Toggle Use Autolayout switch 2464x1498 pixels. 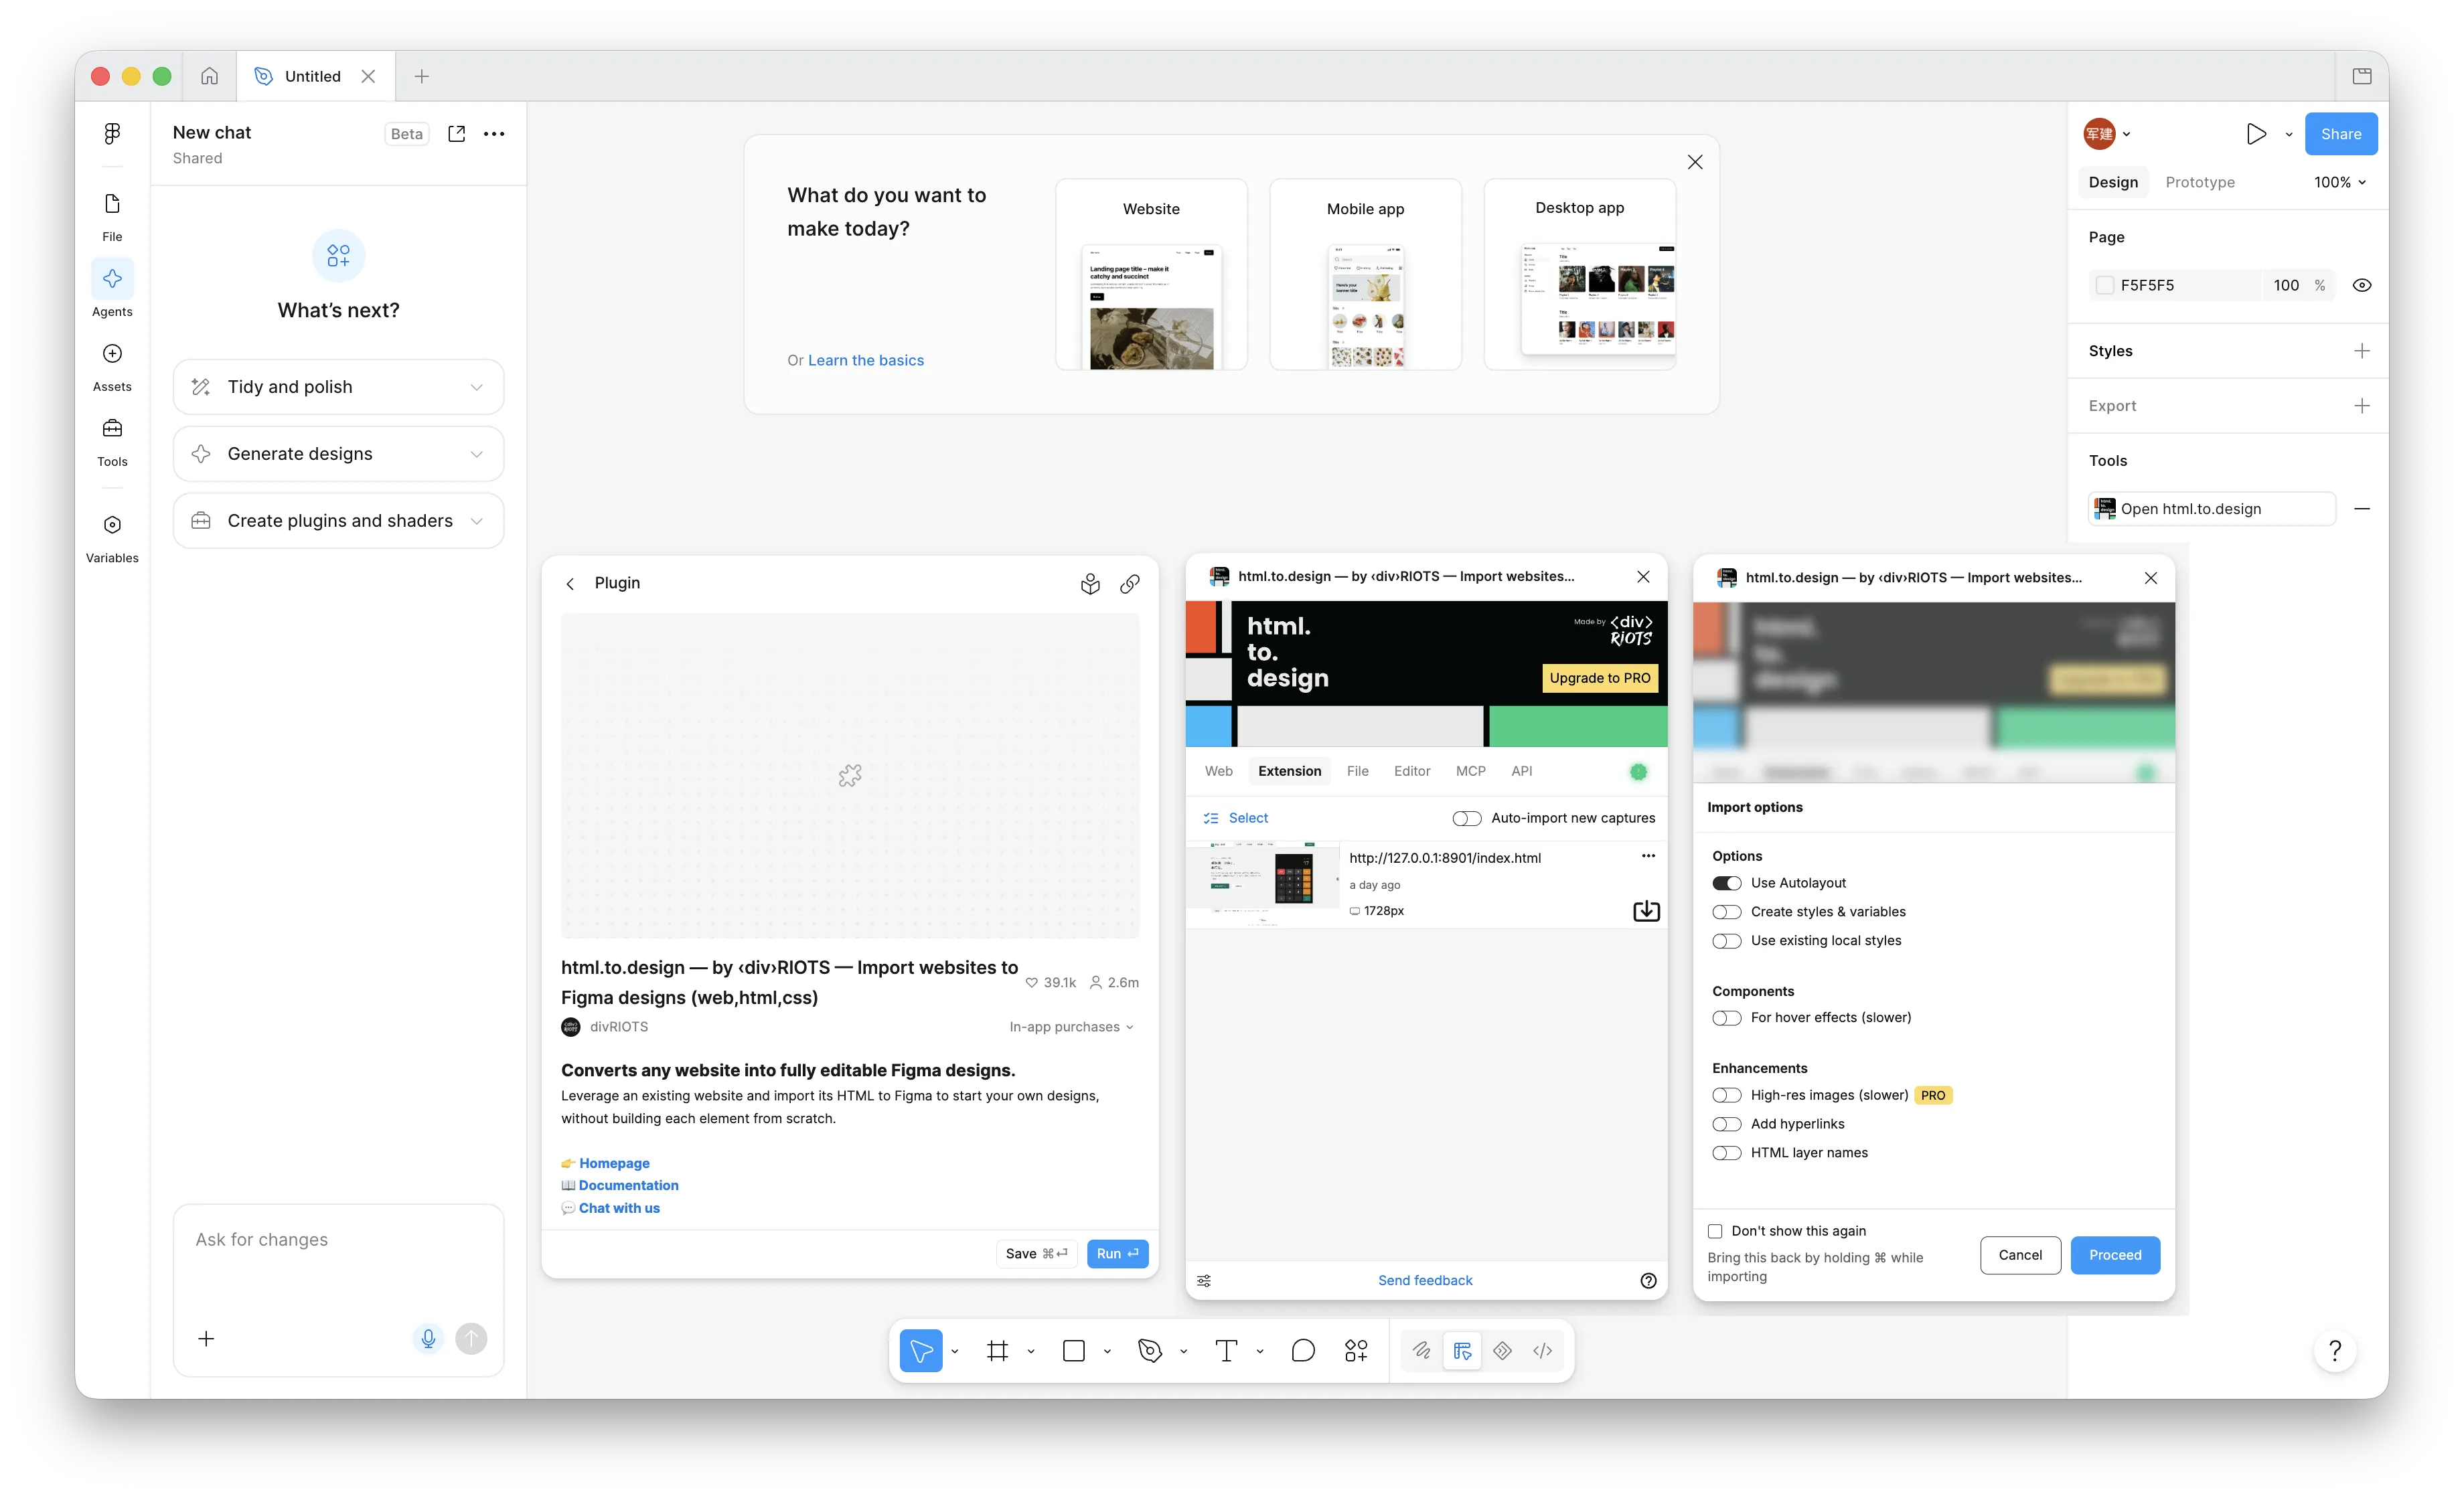pos(1726,883)
